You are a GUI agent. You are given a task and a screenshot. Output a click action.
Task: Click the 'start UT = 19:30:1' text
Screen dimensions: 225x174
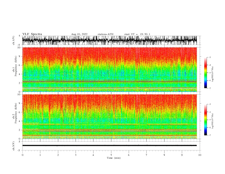[137, 34]
